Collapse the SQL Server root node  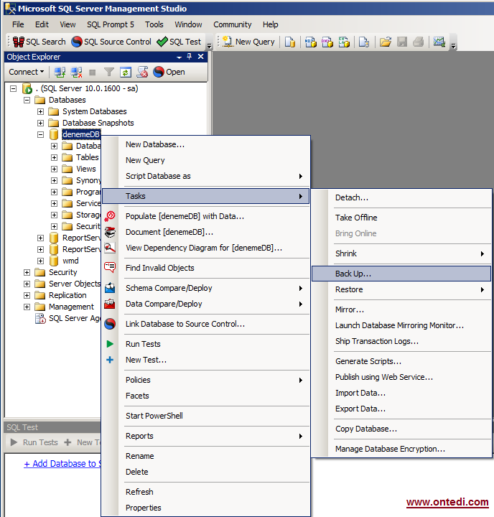pos(13,89)
